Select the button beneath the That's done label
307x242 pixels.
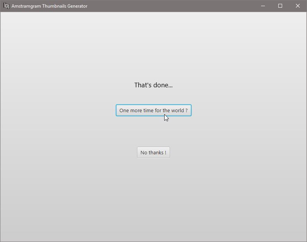(x=153, y=110)
